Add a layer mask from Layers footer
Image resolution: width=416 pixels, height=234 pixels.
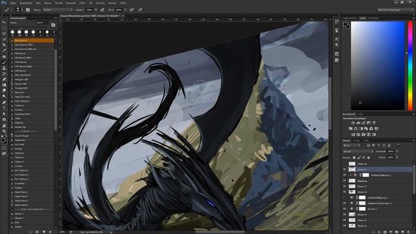(x=385, y=232)
